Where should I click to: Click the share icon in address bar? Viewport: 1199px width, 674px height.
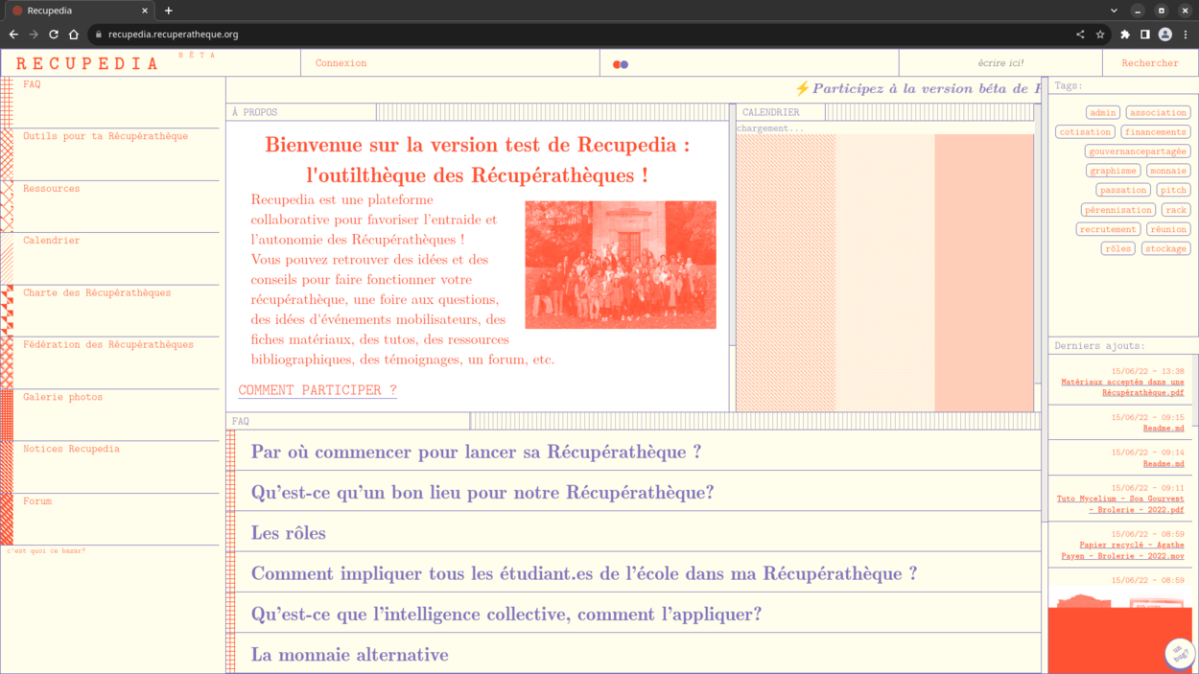pos(1080,35)
